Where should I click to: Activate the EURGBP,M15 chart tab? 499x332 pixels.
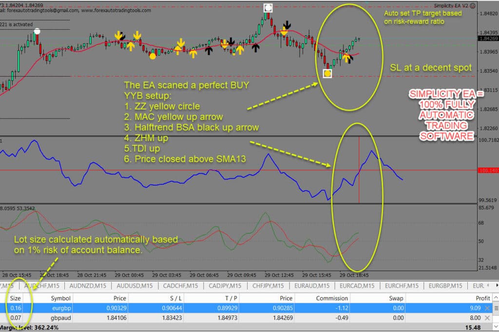coord(445,286)
